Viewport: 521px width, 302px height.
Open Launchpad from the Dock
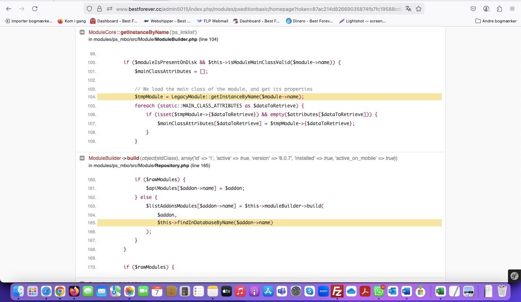[x=32, y=291]
